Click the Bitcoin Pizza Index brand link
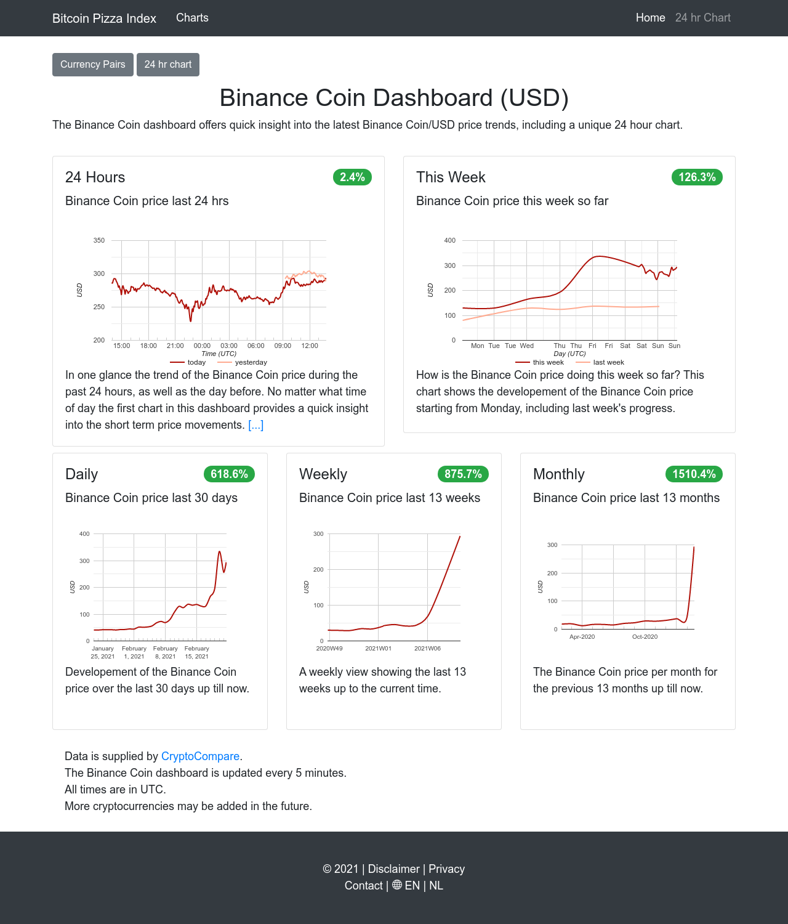The height and width of the screenshot is (924, 788). pos(104,18)
